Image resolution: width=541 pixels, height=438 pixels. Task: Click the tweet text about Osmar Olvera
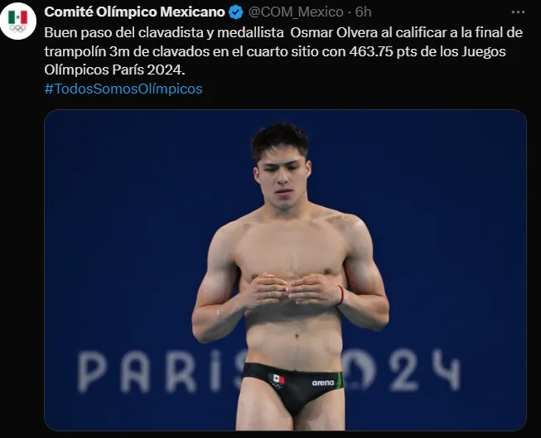283,51
